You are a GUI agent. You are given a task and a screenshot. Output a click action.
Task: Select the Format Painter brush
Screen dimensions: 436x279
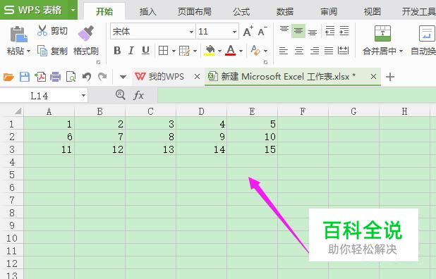(86, 34)
